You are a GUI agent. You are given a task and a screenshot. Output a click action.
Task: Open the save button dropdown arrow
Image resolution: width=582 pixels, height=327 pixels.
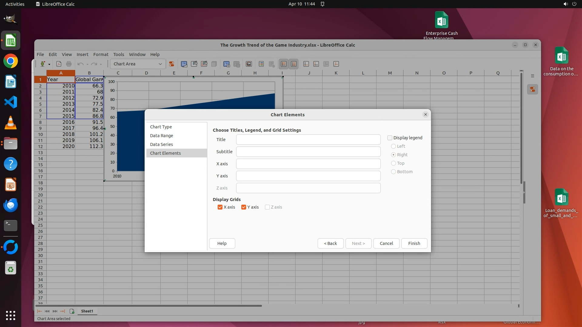49,64
